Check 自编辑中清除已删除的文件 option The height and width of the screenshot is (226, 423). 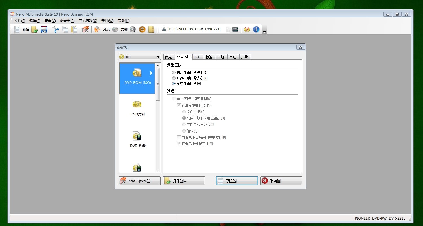179,137
